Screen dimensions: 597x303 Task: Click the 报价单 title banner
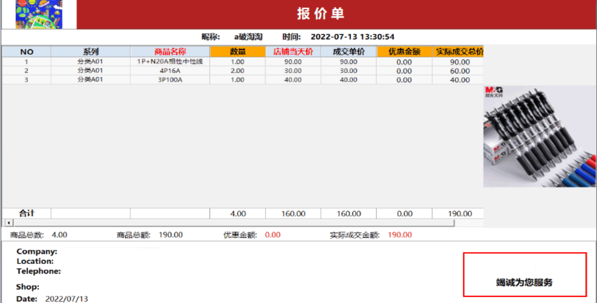tap(320, 14)
